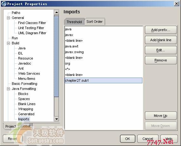The width and height of the screenshot is (181, 146).
Task: Click the tree scrollbar thumb
Action: (56, 56)
